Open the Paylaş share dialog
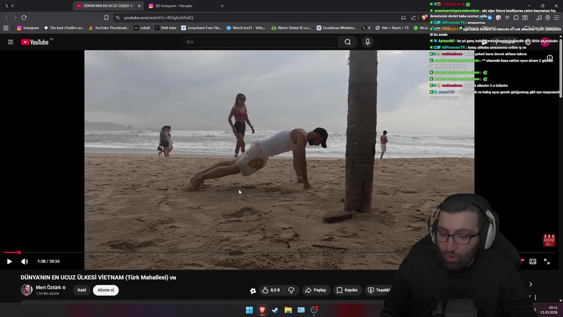This screenshot has height=317, width=563. [315, 290]
